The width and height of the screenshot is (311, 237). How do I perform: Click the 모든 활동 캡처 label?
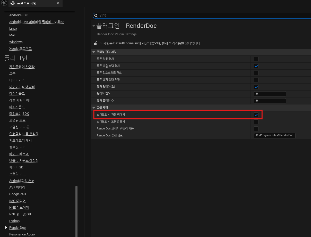tap(105, 59)
